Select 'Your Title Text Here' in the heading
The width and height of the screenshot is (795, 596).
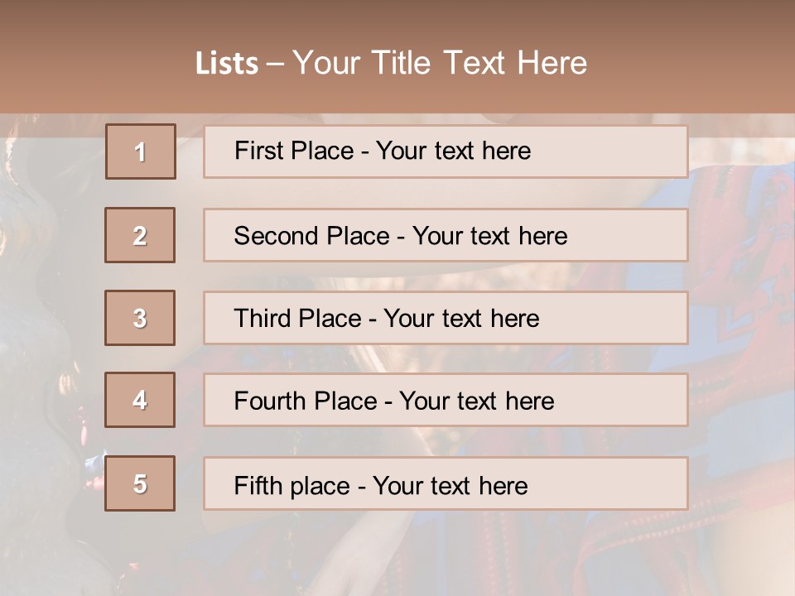(x=440, y=63)
